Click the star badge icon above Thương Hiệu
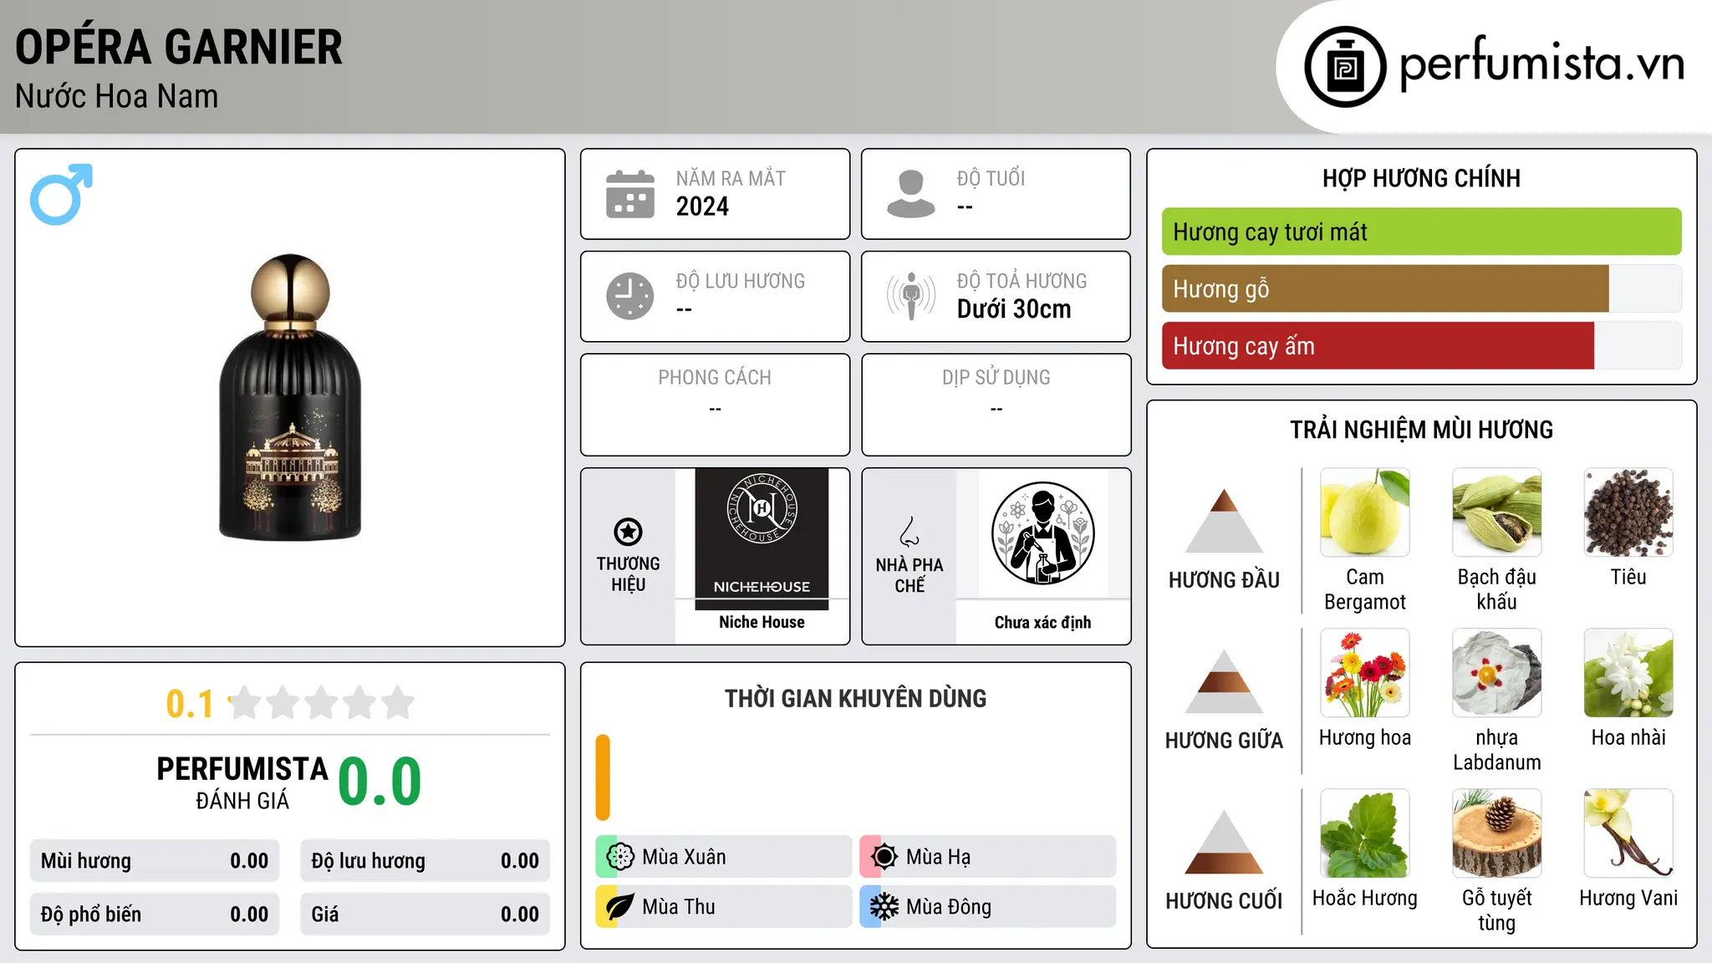 [628, 532]
